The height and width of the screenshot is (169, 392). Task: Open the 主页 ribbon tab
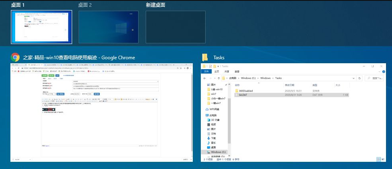217,72
